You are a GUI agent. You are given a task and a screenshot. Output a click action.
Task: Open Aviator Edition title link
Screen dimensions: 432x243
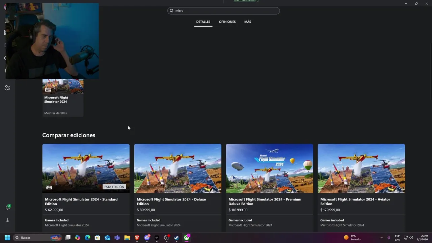tap(355, 201)
